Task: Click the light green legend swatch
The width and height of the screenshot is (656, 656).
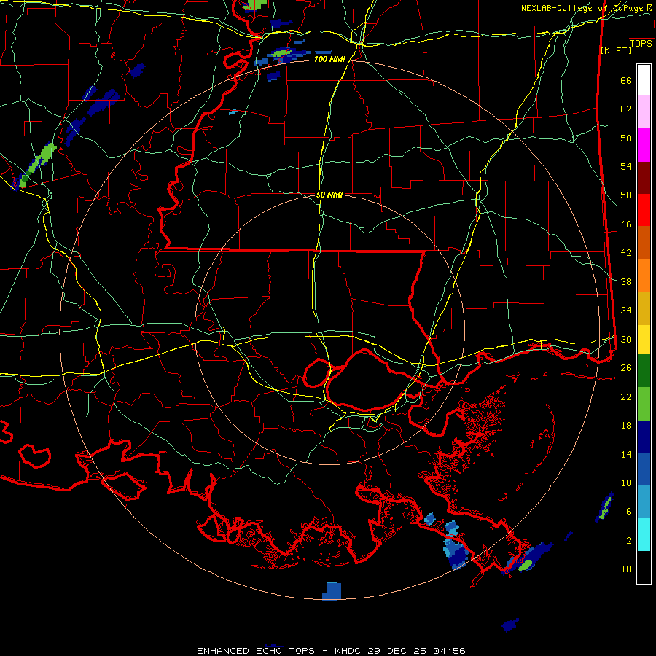Action: (x=644, y=404)
